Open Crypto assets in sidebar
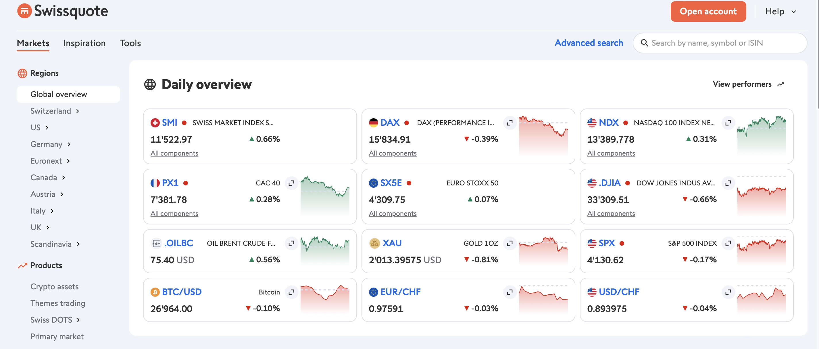Image resolution: width=819 pixels, height=349 pixels. coord(54,287)
